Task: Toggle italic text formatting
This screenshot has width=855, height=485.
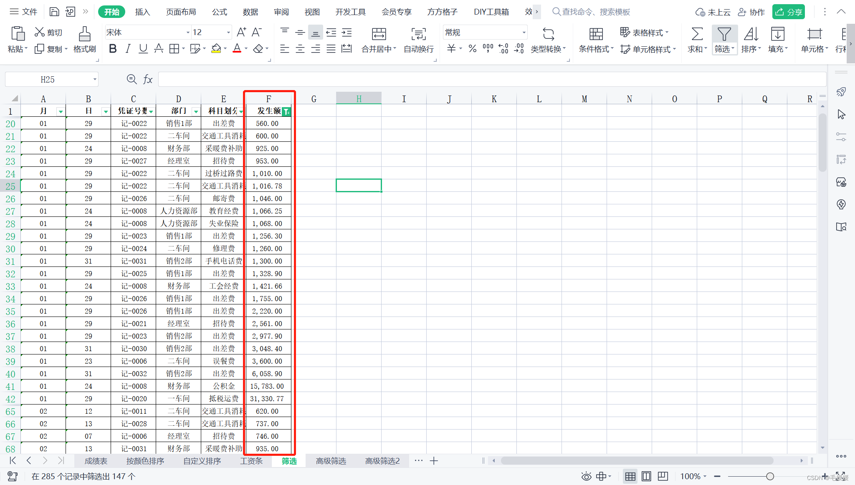Action: tap(128, 49)
